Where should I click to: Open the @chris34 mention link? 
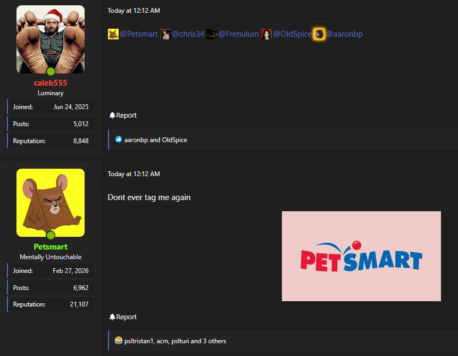click(188, 34)
